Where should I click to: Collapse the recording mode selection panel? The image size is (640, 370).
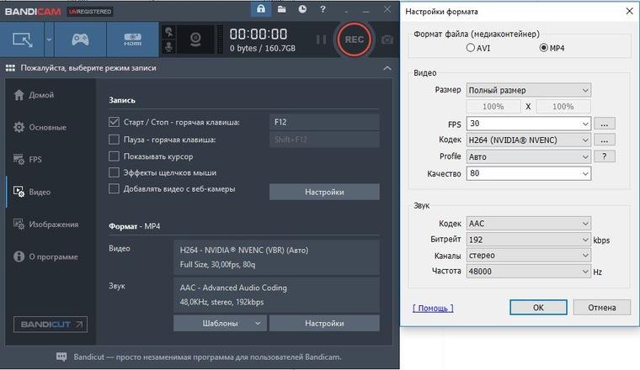coord(387,68)
